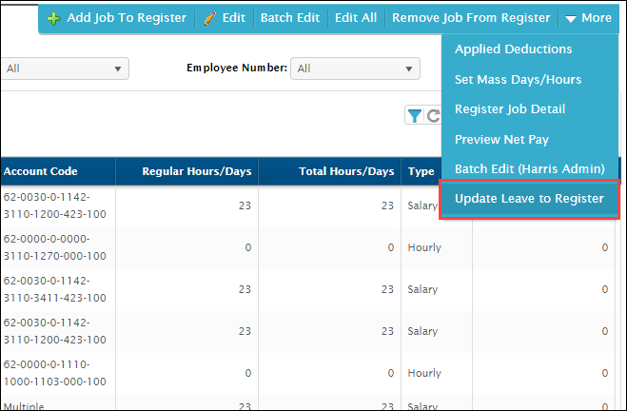Click the Batch Edit toolbar button
The height and width of the screenshot is (411, 627).
click(x=289, y=18)
